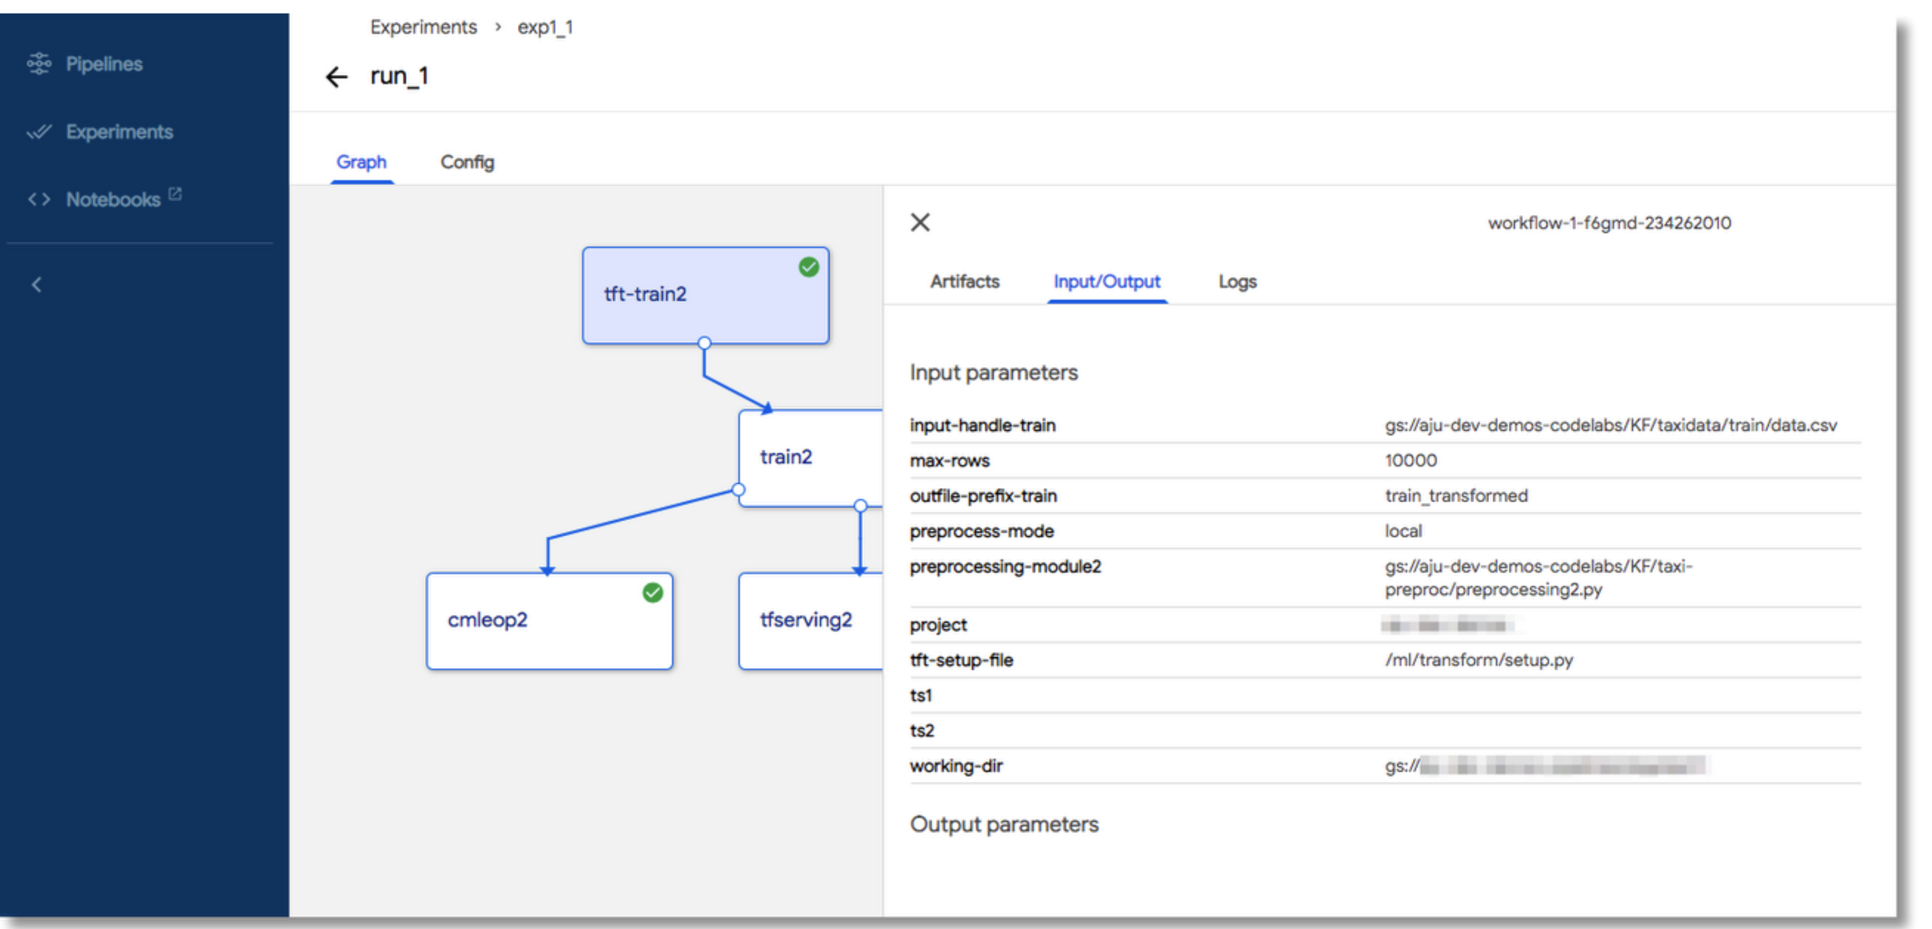The image size is (1932, 929).
Task: Click the green success check on tft-train2
Action: [x=809, y=267]
